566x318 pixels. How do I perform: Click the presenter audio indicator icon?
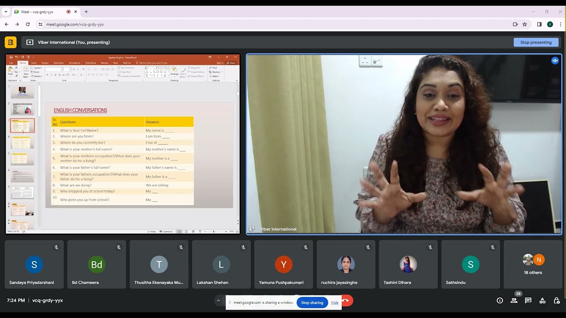point(555,61)
